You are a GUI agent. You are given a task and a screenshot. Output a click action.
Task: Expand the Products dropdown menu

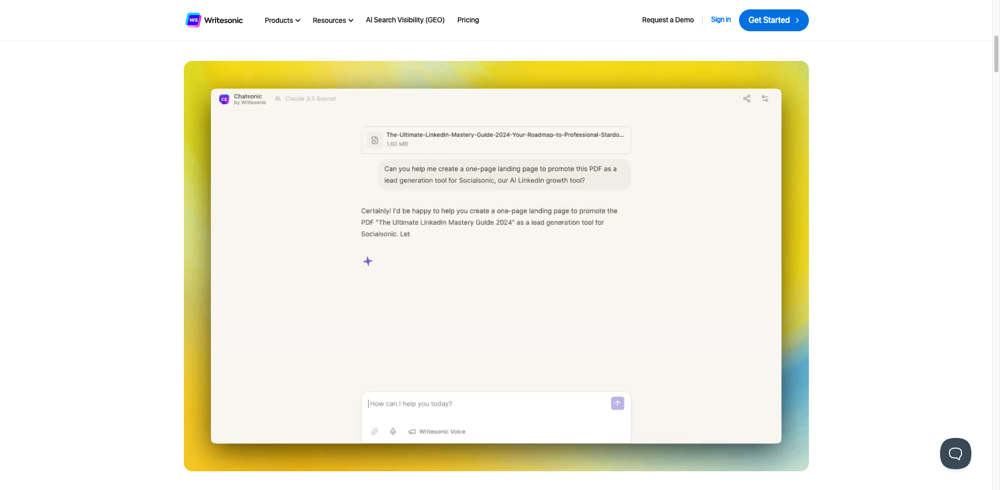point(282,20)
